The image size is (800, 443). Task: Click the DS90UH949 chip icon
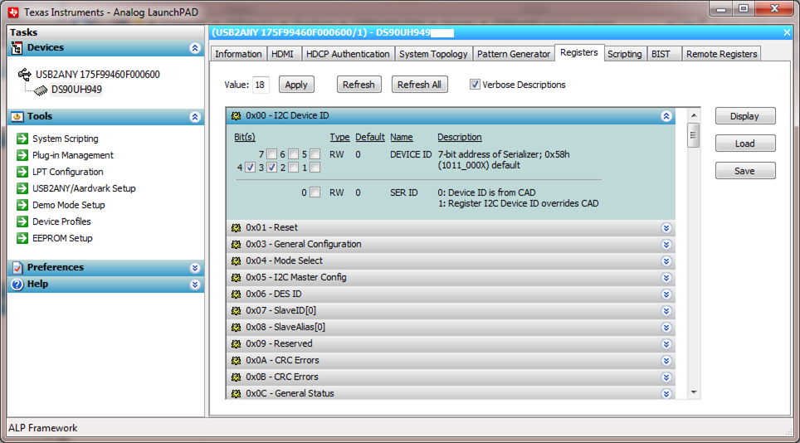(41, 90)
